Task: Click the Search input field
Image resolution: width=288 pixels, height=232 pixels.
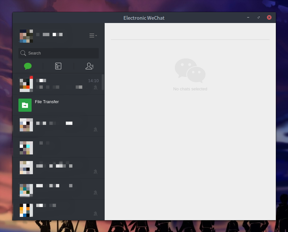Action: point(59,53)
